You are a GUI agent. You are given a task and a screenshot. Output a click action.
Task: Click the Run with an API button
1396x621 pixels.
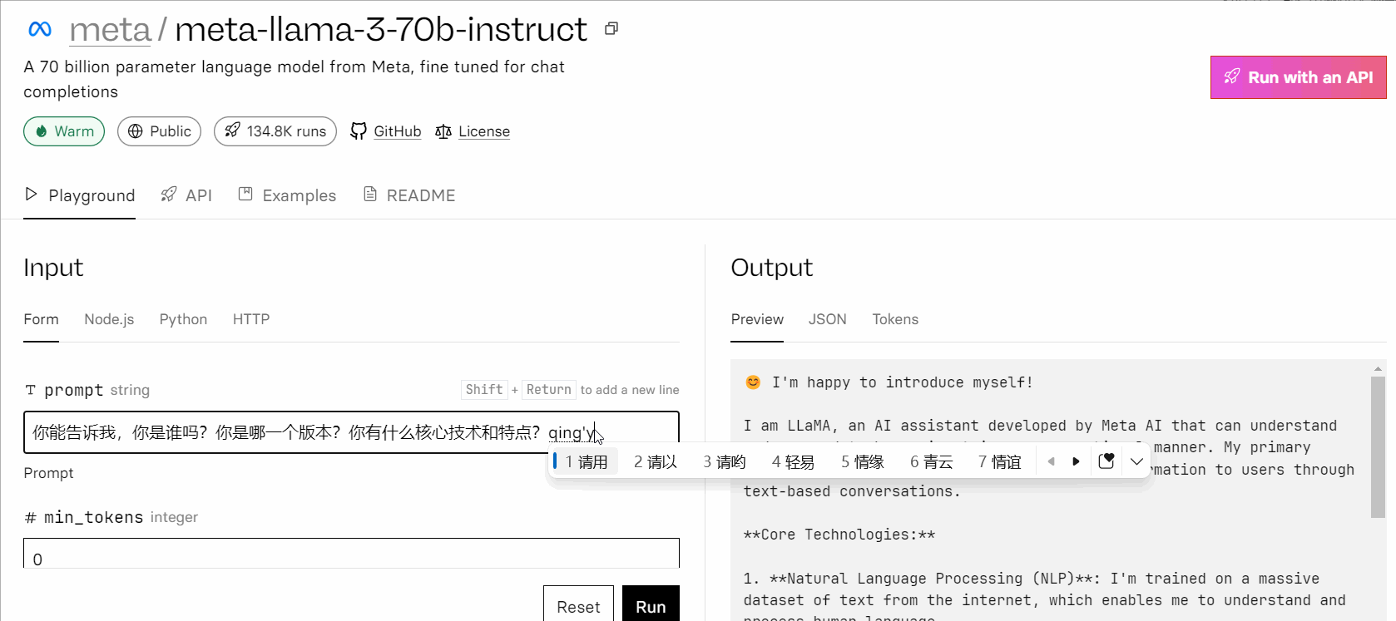tap(1299, 77)
